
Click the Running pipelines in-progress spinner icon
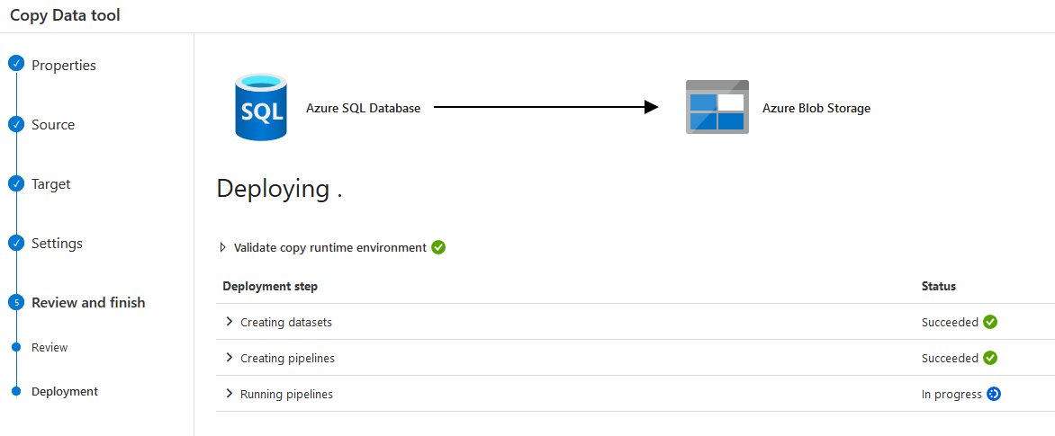coord(994,394)
